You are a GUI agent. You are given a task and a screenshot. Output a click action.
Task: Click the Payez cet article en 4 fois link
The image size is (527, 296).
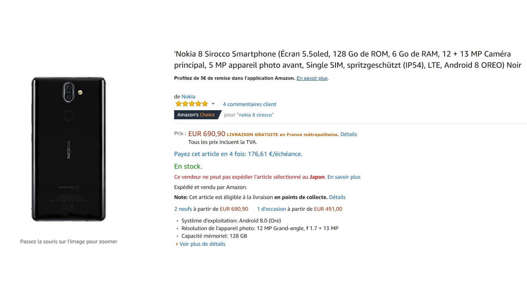(x=238, y=154)
